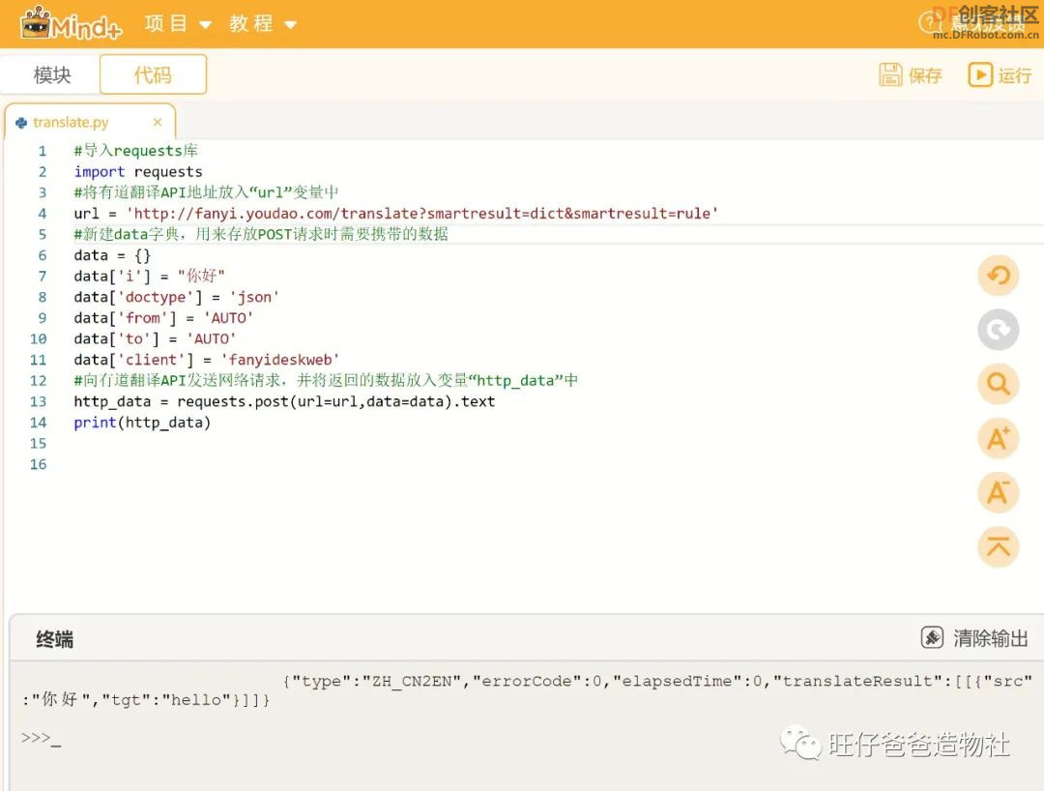1044x791 pixels.
Task: Click the JSON output text in terminal
Action: coord(527,690)
